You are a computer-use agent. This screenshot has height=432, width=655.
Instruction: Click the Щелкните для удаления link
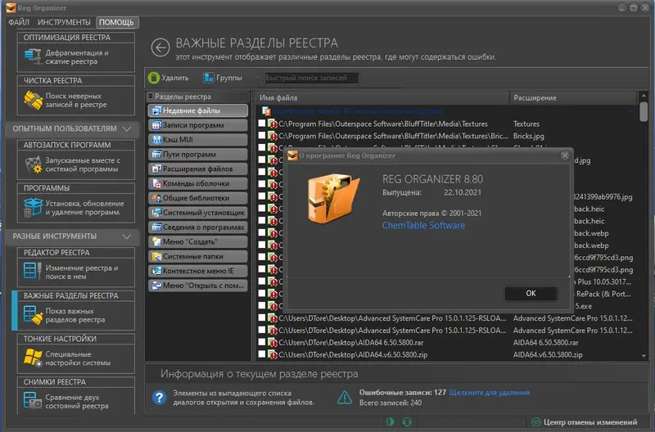click(489, 393)
